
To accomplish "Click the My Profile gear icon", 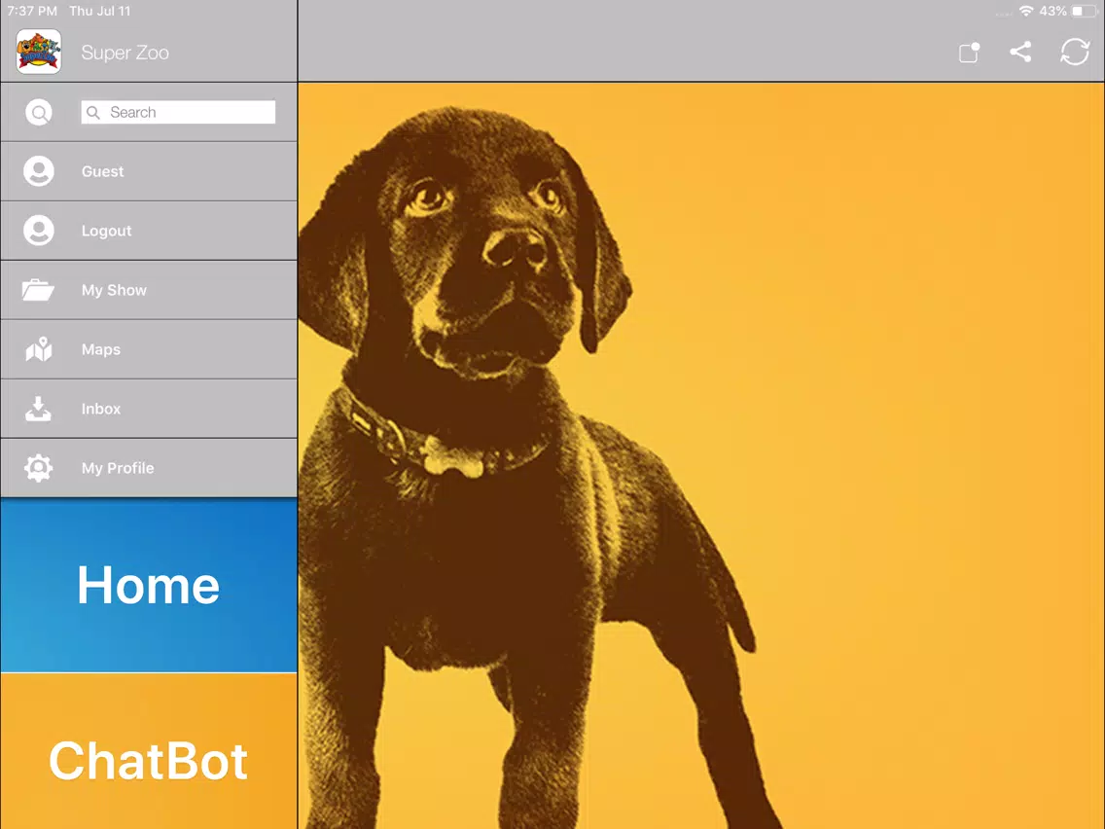I will coord(38,467).
